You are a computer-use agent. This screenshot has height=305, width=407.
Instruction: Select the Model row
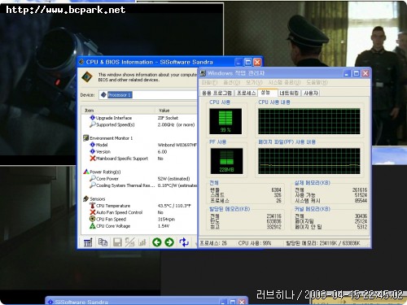tap(139, 145)
